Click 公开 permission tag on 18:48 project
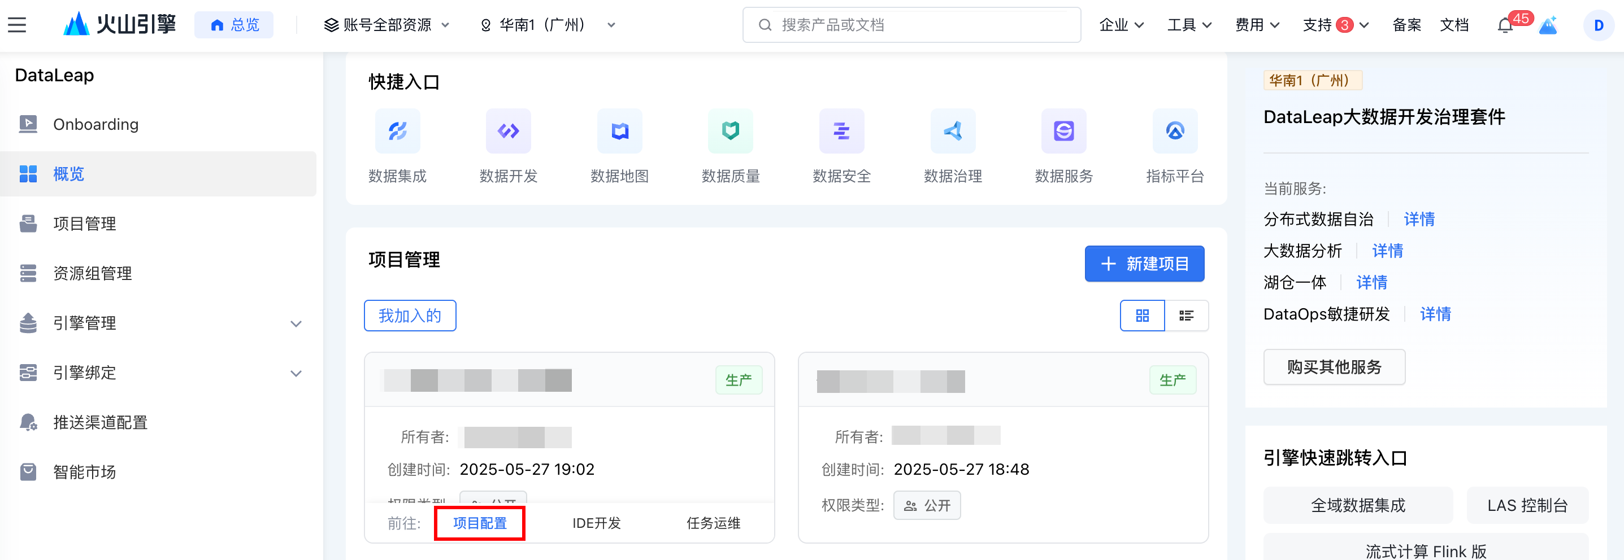Viewport: 1624px width, 560px height. click(927, 505)
